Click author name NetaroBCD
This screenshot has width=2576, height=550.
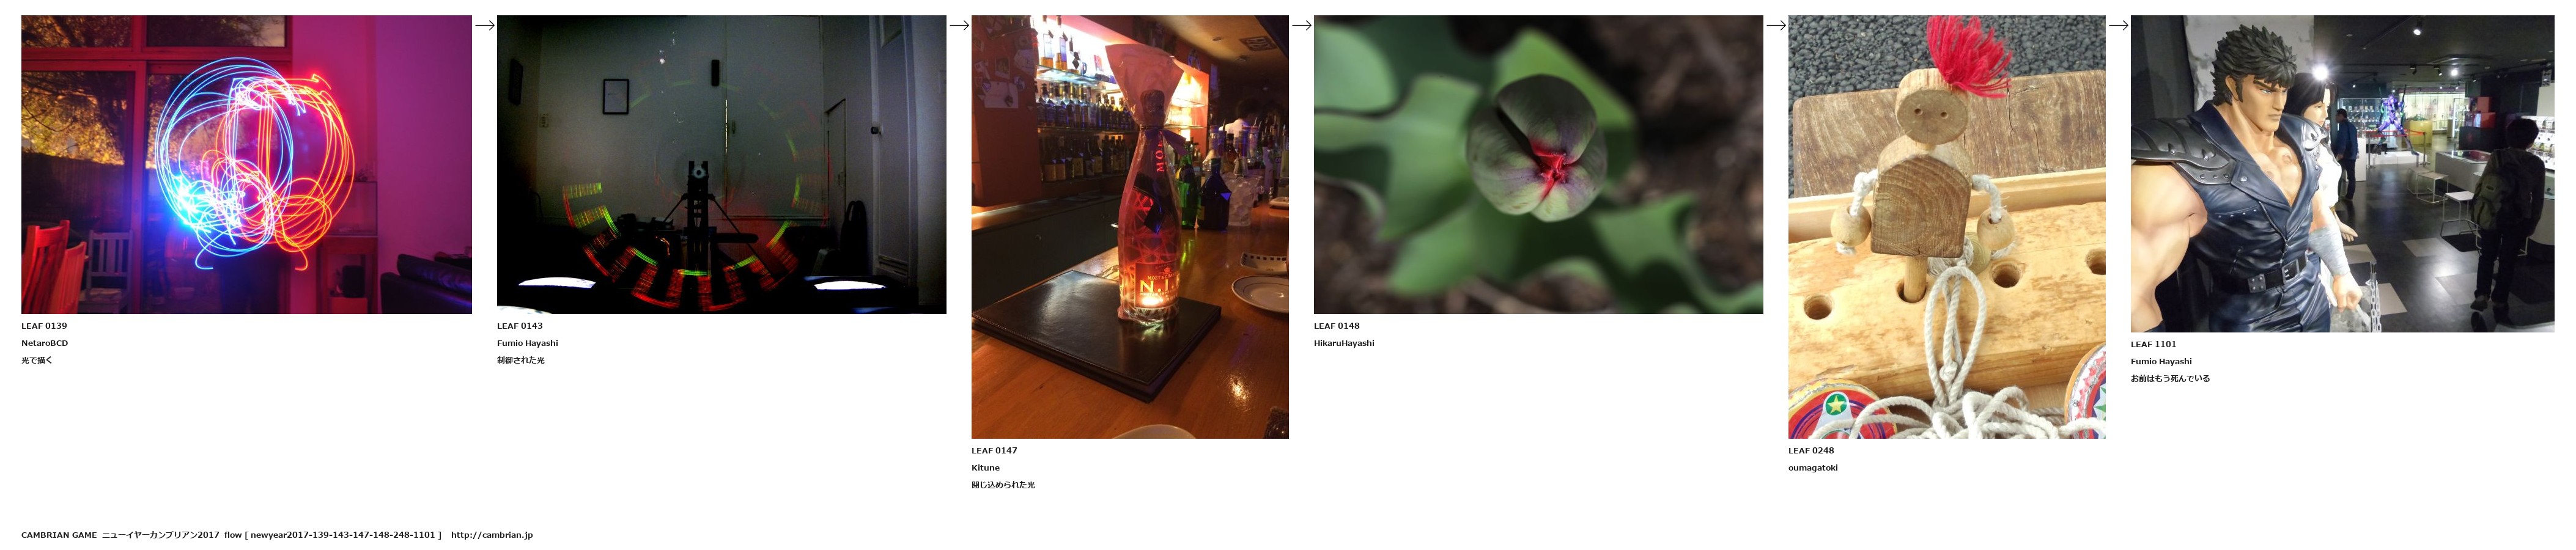point(45,343)
